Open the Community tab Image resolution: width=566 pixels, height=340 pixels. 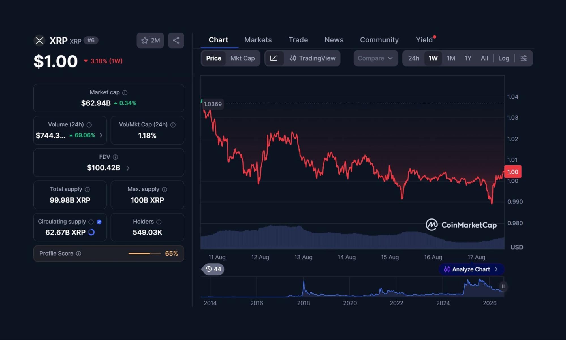pos(379,40)
